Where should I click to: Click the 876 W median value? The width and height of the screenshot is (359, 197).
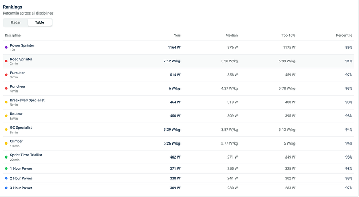pos(233,48)
